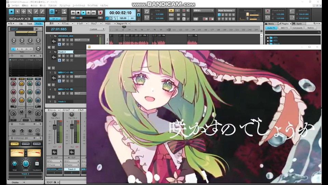The height and width of the screenshot is (185, 328).
Task: Pick the Edit tool
Action: (30, 12)
